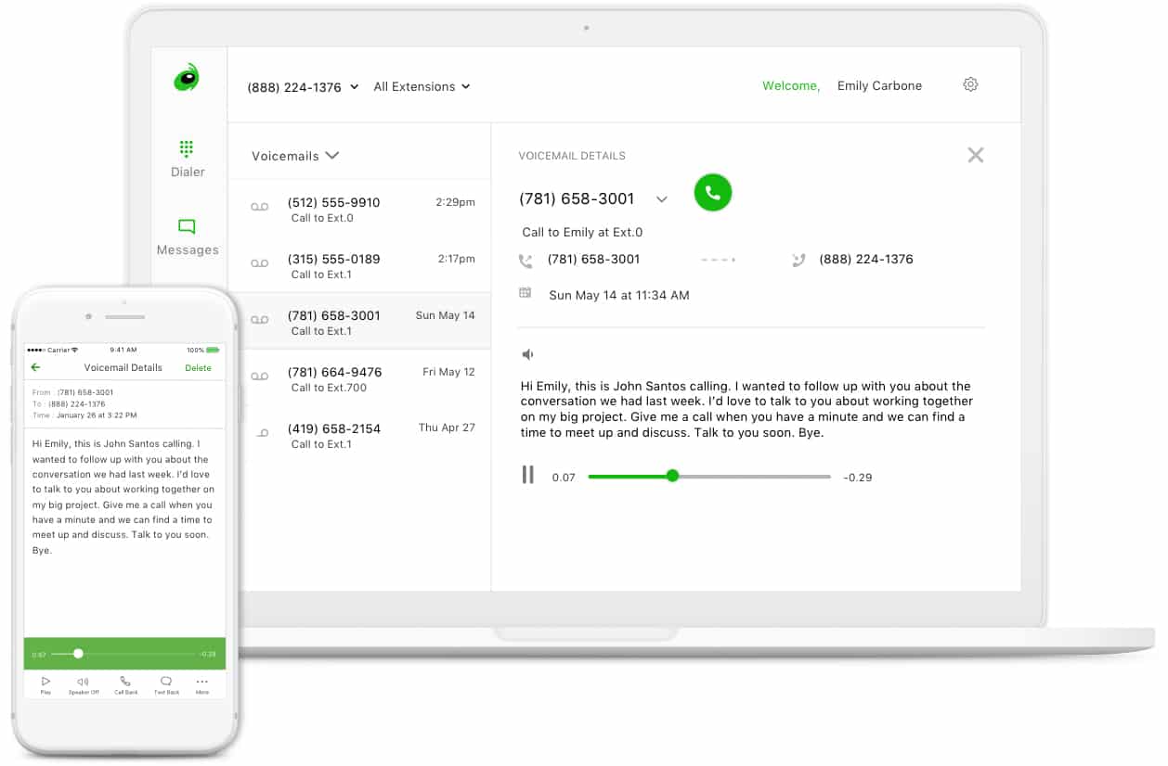Click voicemail icon for (781) 658-3001 row

[x=259, y=320]
